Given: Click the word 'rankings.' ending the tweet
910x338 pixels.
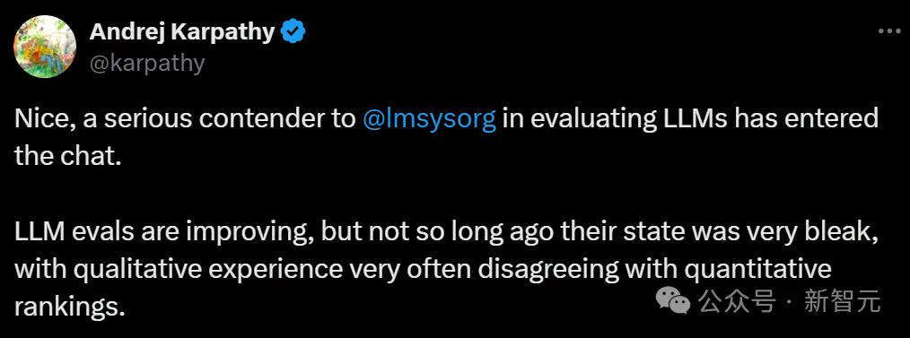Looking at the screenshot, I should 70,306.
